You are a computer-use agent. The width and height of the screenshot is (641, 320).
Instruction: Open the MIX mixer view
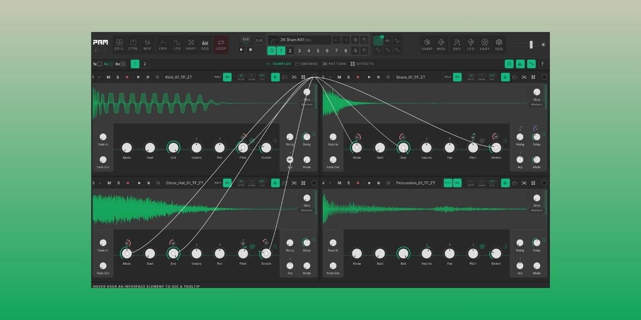147,44
